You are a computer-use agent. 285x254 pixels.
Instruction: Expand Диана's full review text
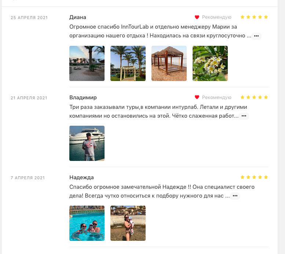point(256,36)
